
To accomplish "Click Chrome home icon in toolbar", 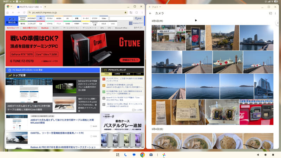I will 7,13.
